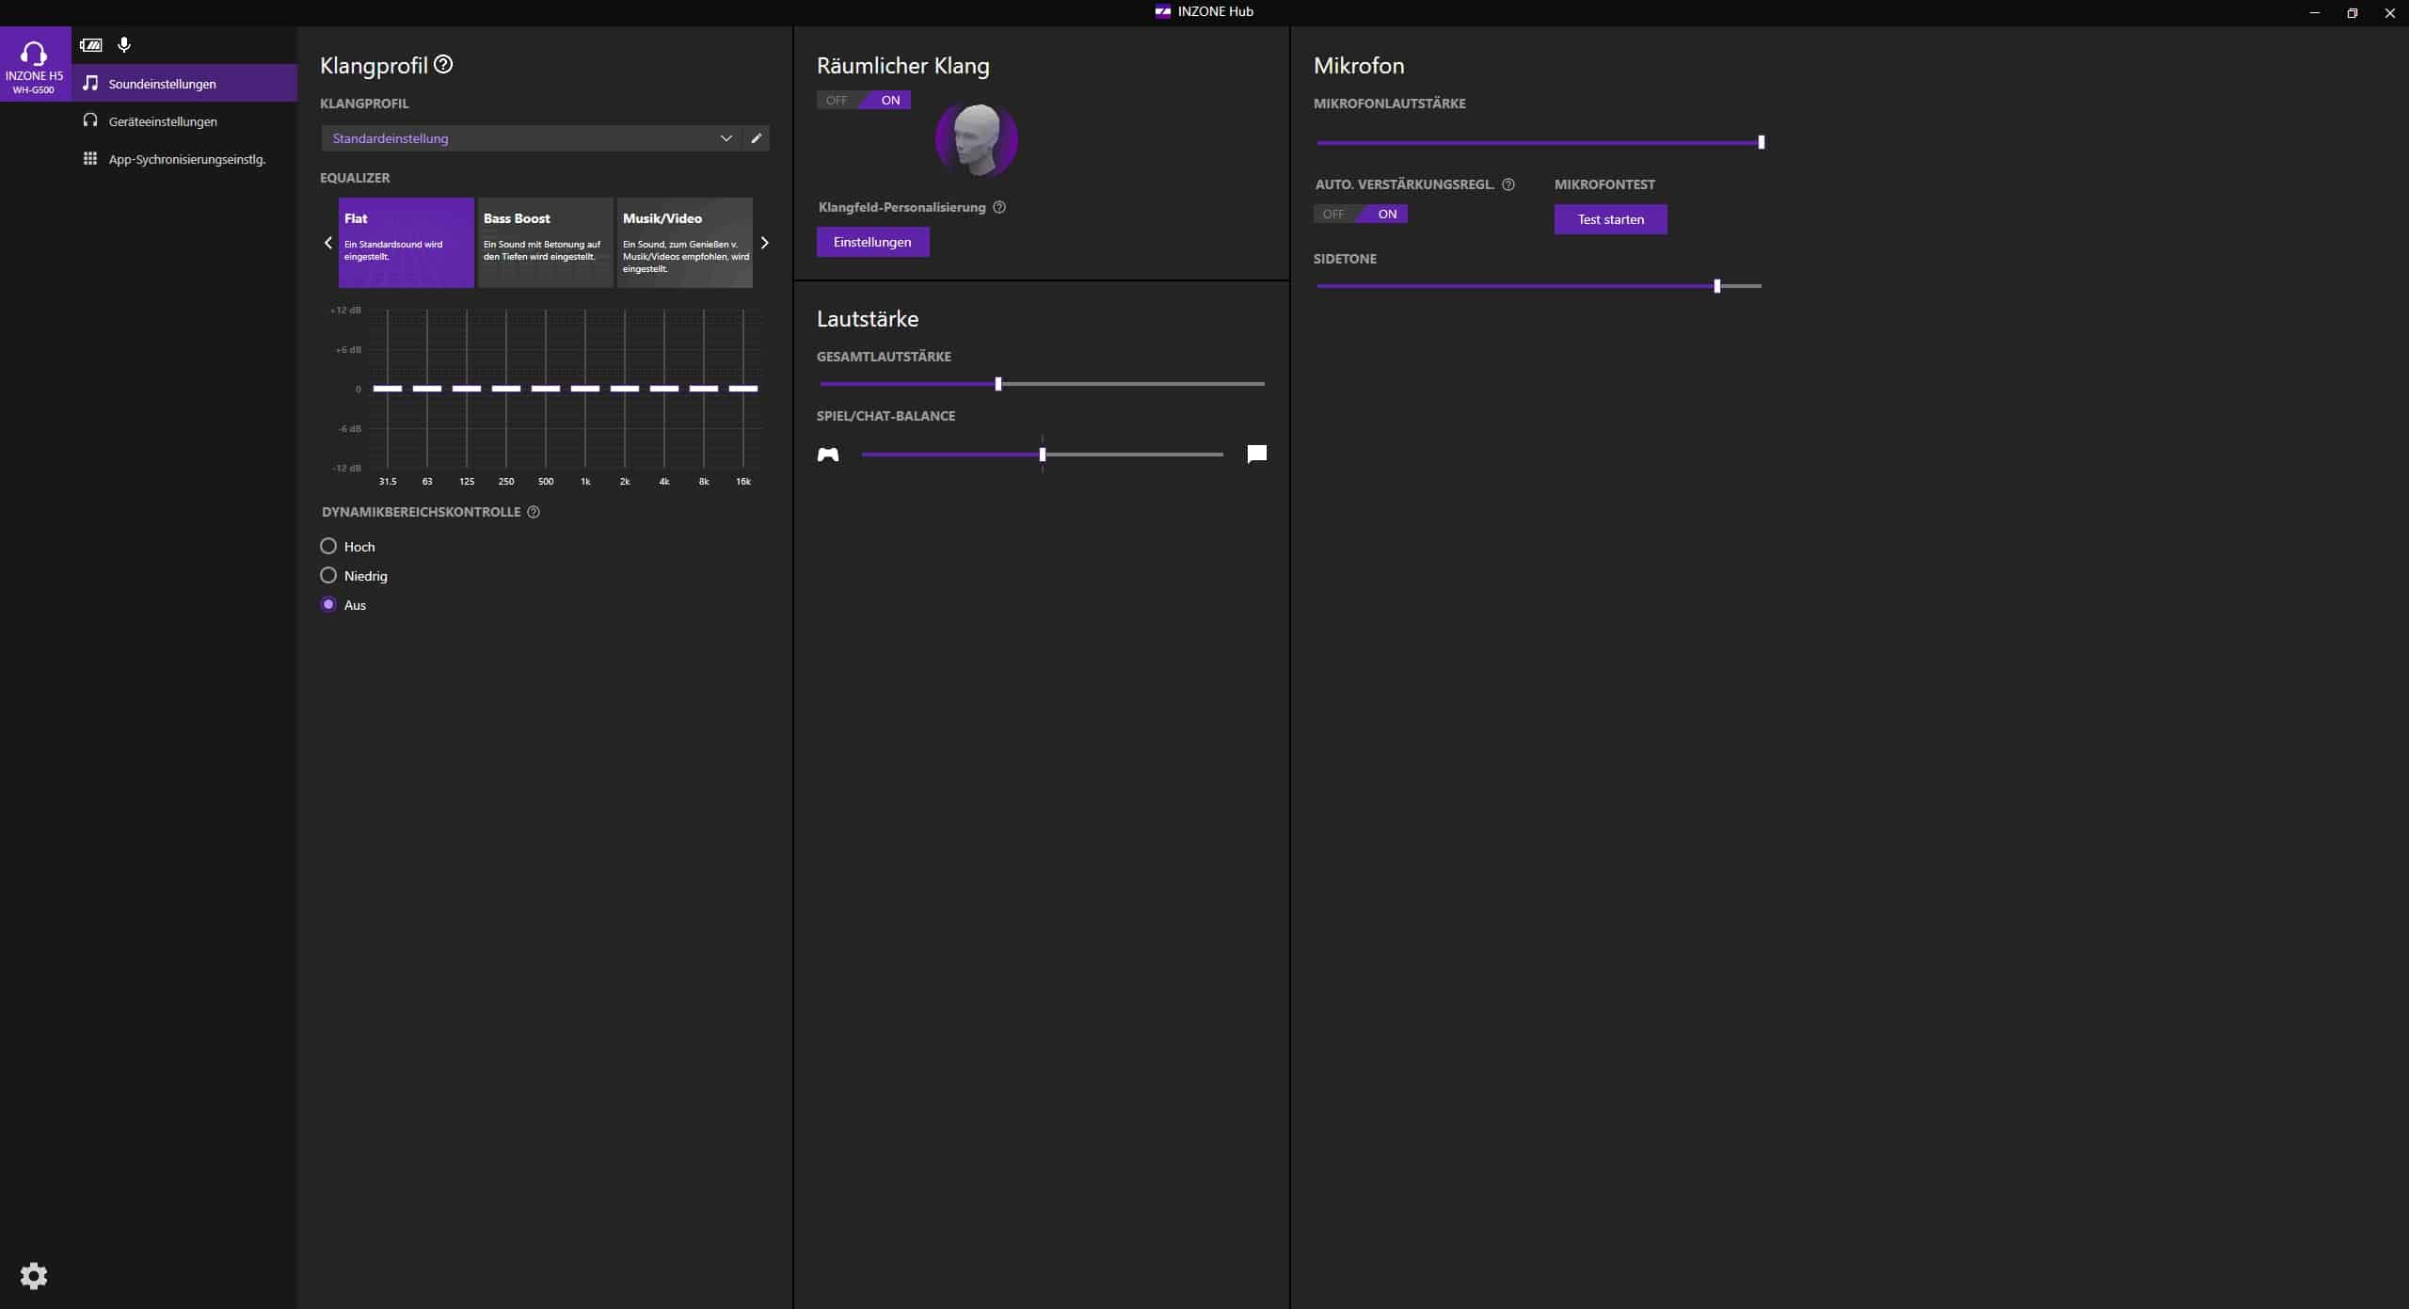The width and height of the screenshot is (2409, 1309).
Task: Toggle the Räumlicher Klang OFF/ON switch
Action: (863, 100)
